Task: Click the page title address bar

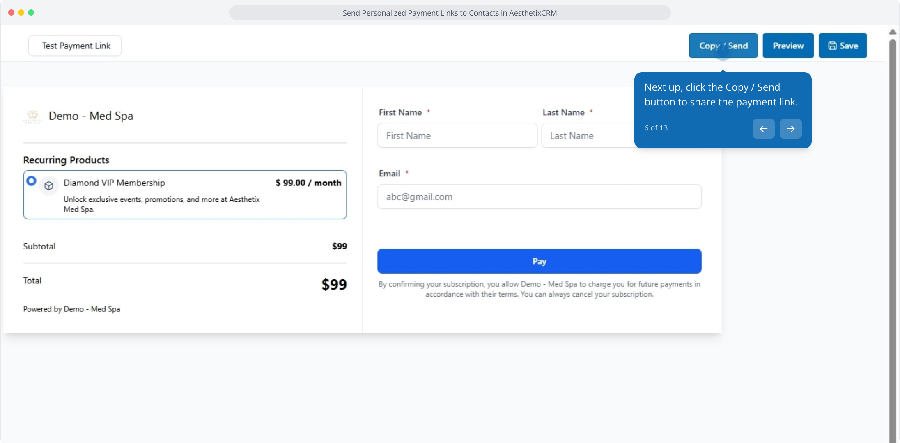Action: pos(450,13)
